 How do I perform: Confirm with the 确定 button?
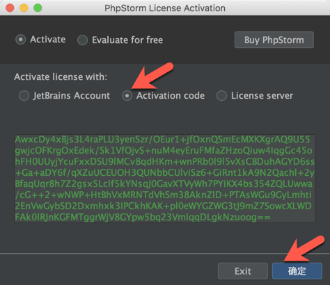[297, 271]
